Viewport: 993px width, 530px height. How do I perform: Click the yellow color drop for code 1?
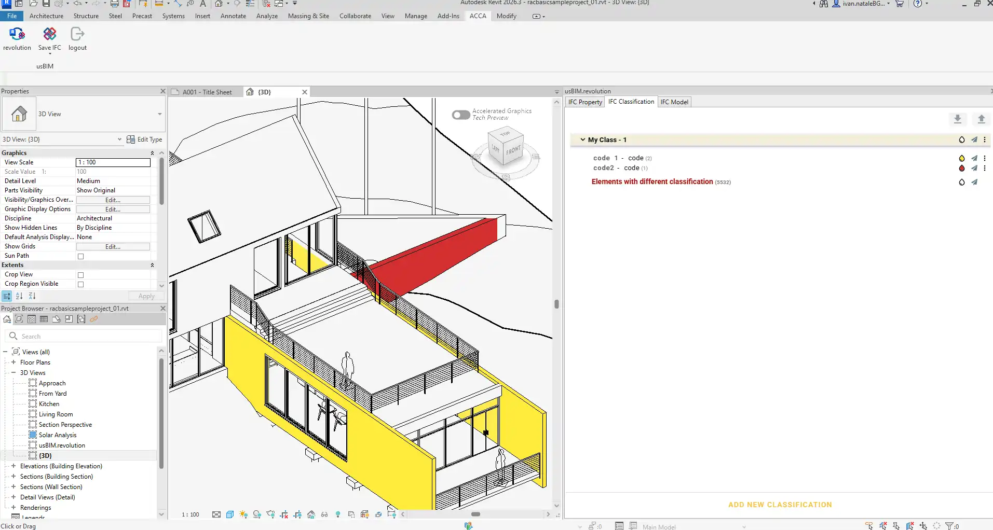[x=961, y=158]
